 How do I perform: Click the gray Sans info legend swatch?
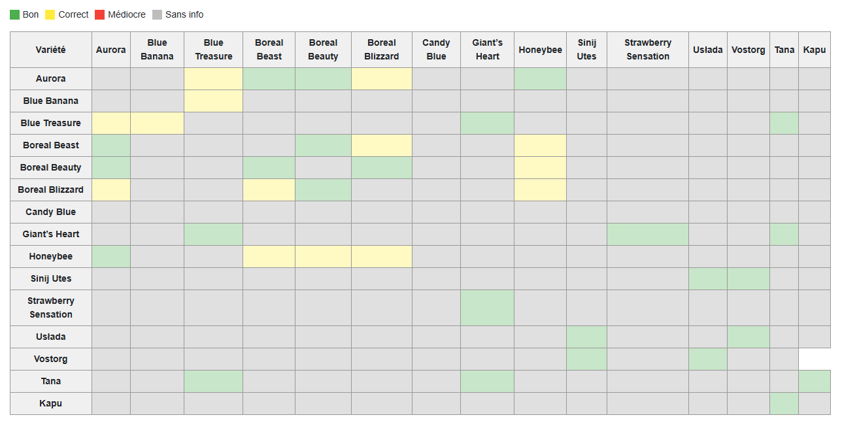pyautogui.click(x=157, y=14)
